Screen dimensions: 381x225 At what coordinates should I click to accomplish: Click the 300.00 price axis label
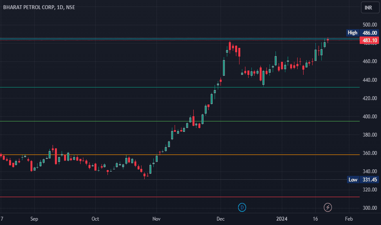(370, 208)
